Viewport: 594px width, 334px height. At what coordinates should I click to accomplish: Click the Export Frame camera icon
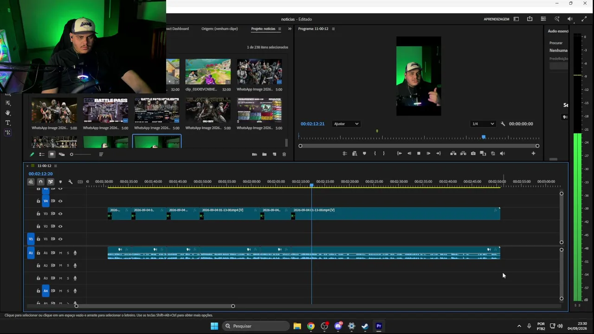pyautogui.click(x=473, y=154)
